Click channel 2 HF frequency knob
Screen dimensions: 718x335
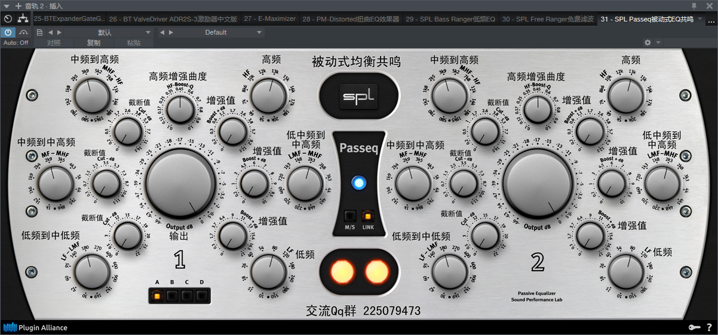[x=626, y=95]
